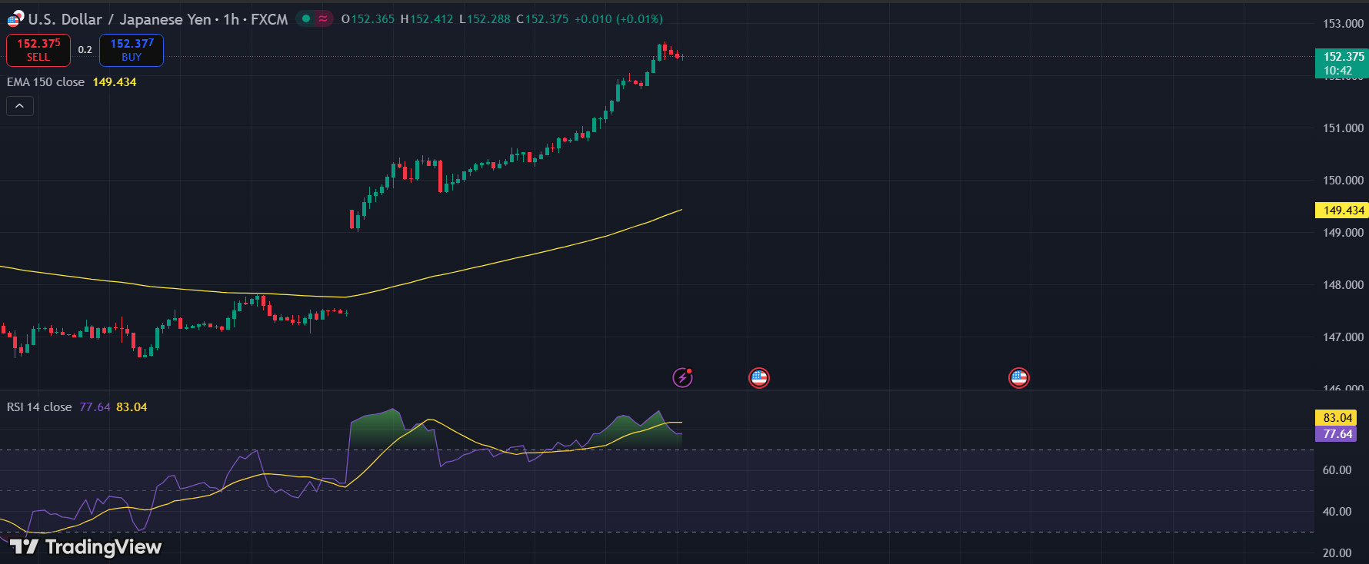The image size is (1369, 564).
Task: Click the USD/JPY currency flag icon
Action: pos(15,19)
